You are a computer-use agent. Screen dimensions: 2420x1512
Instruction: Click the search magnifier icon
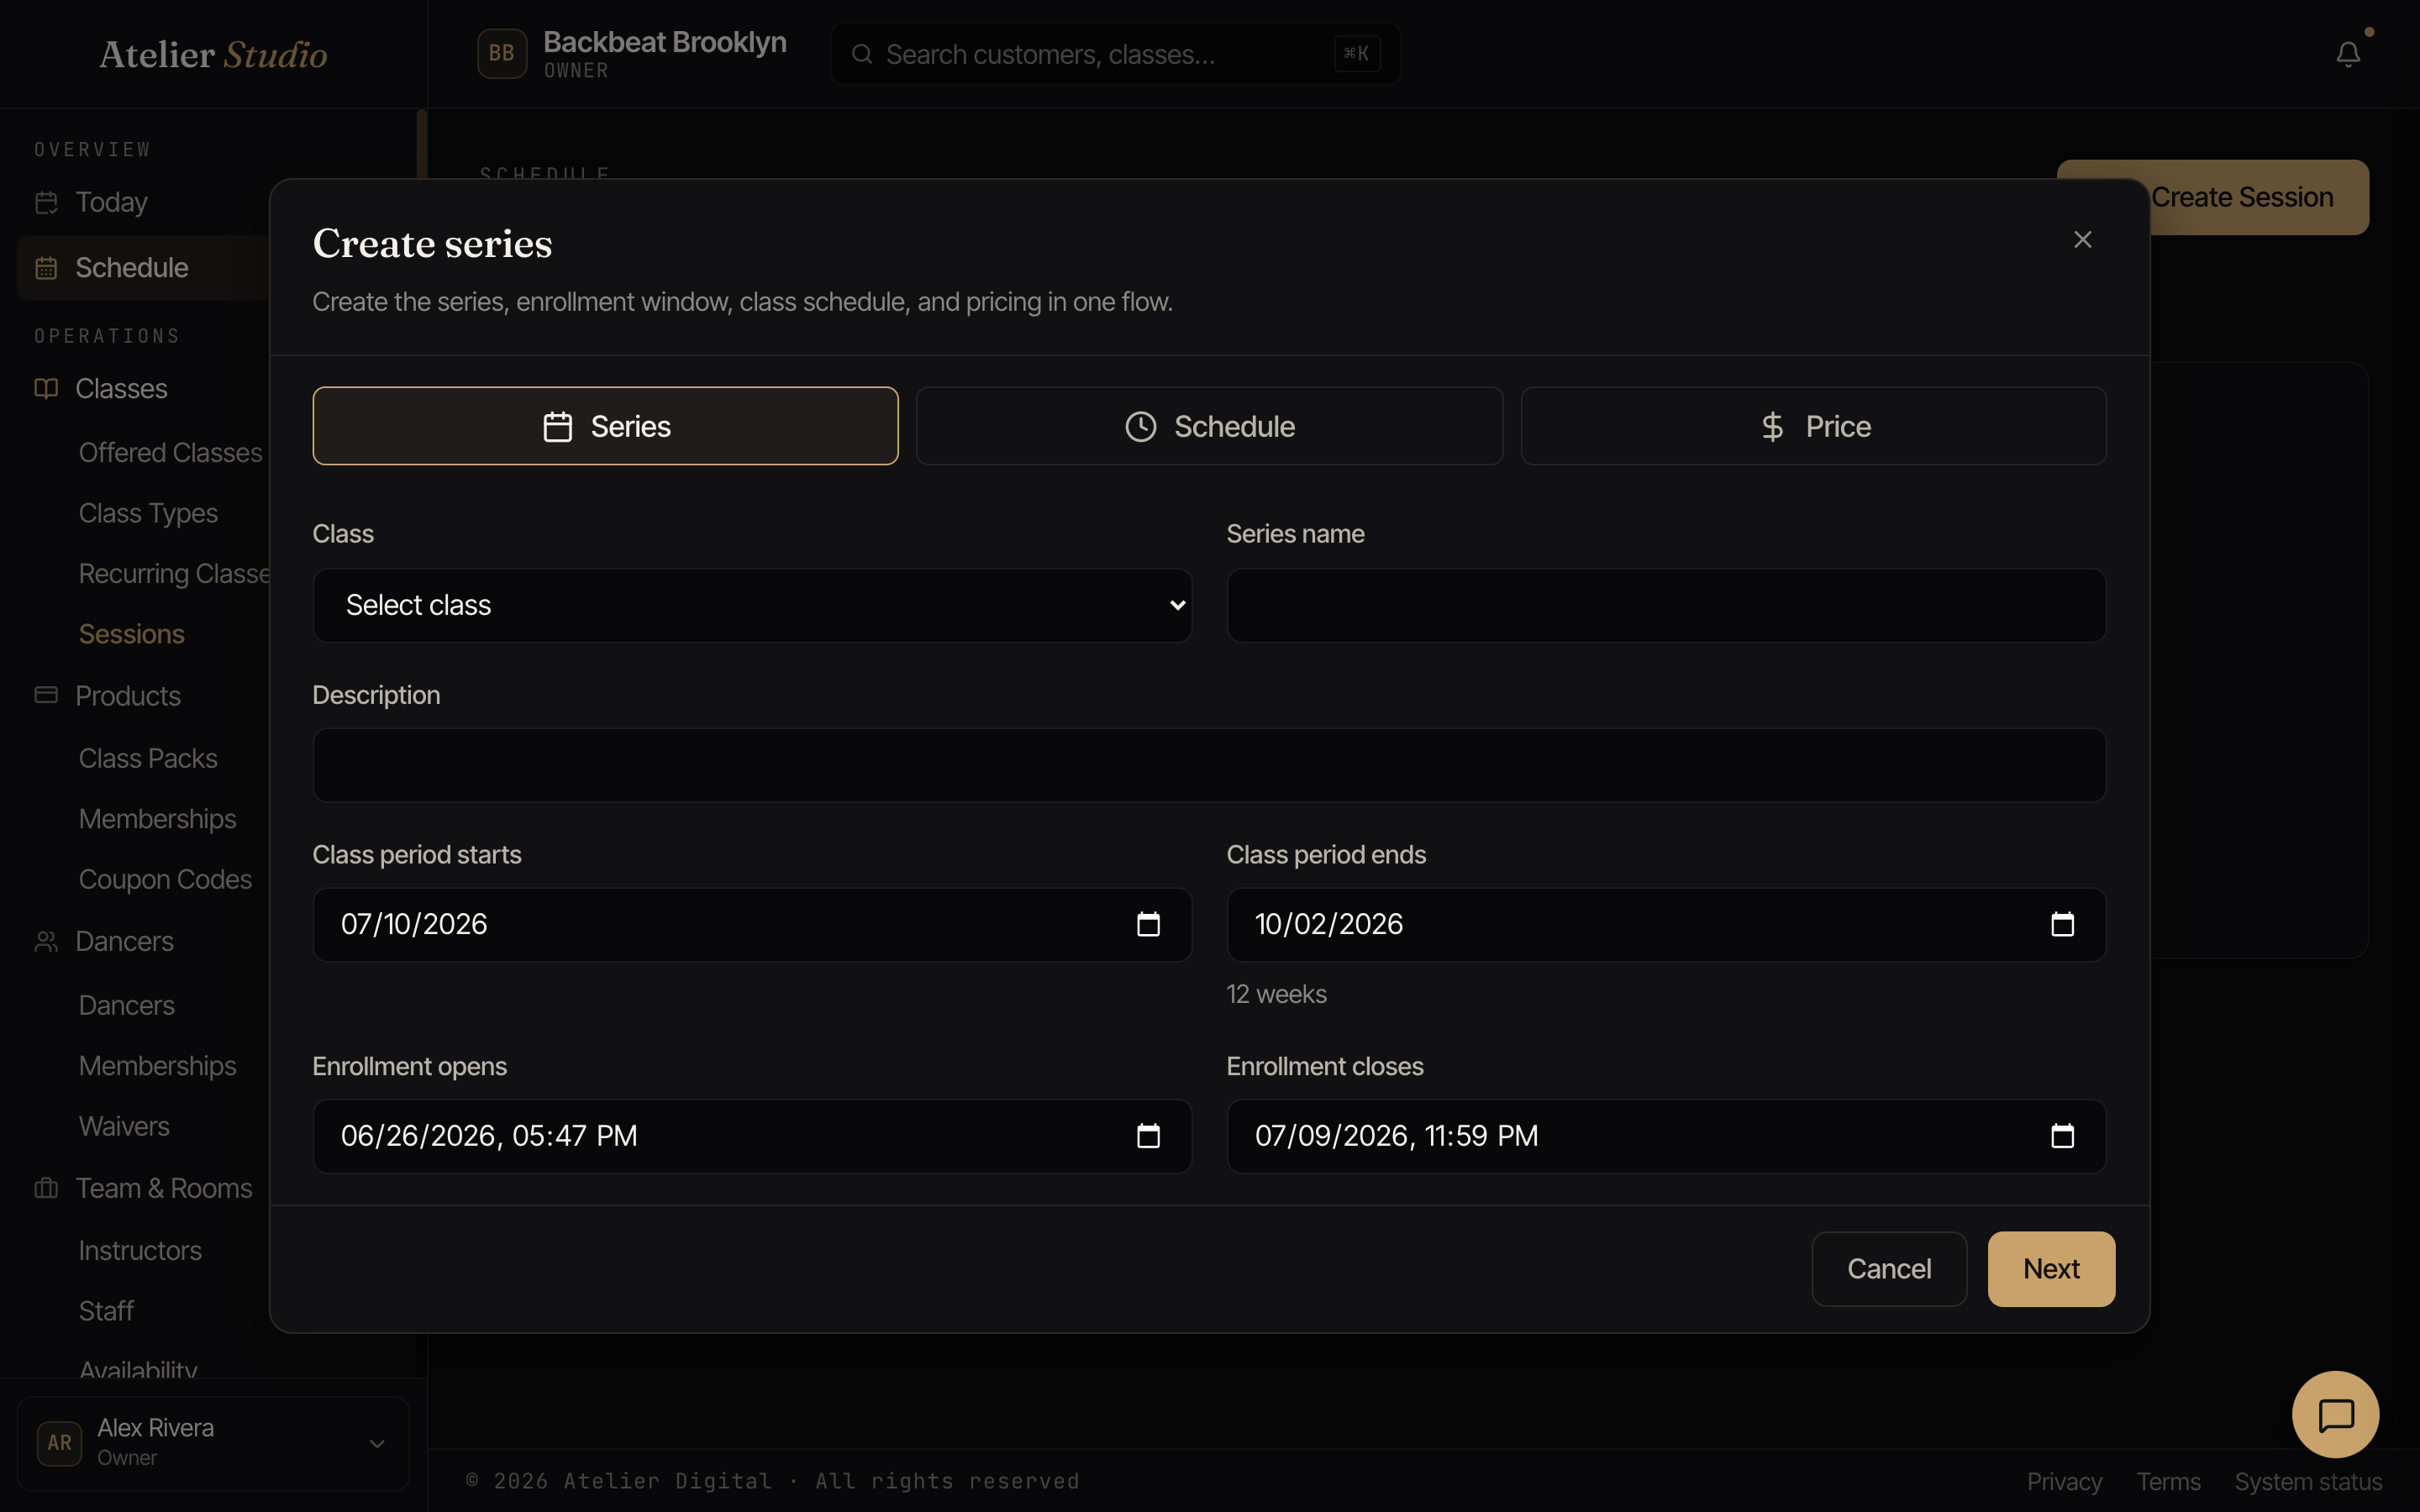(862, 54)
